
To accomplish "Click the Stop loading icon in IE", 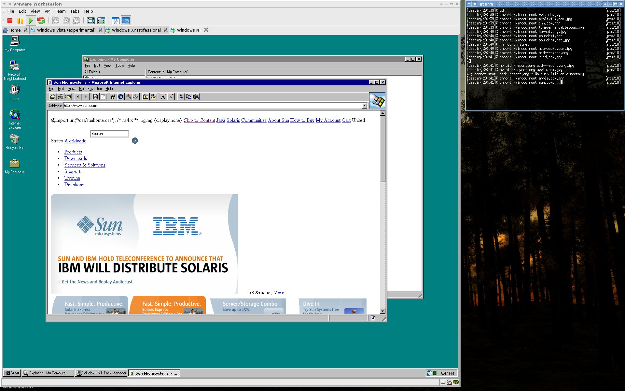I will [x=95, y=97].
